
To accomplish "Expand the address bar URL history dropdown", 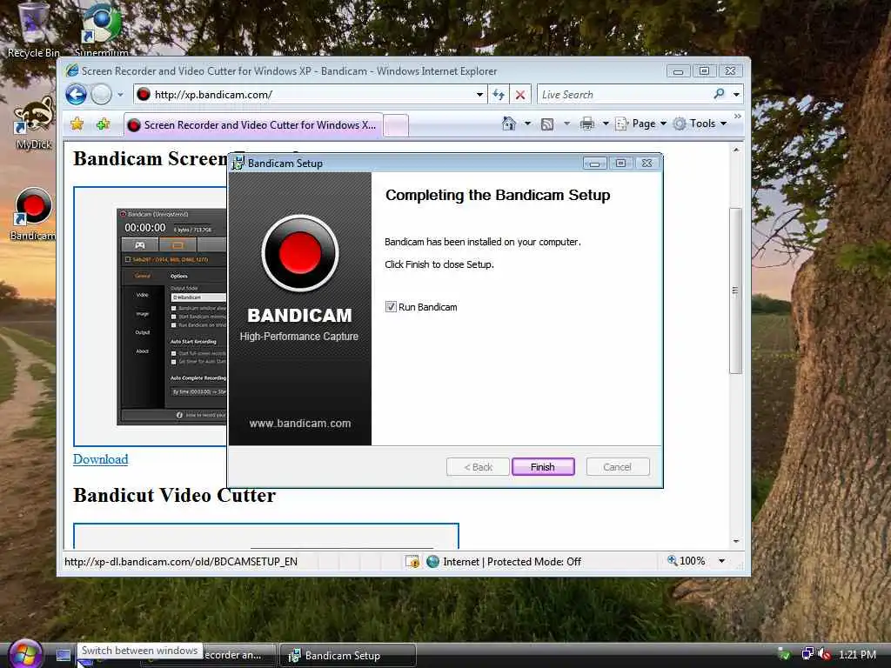I will click(x=480, y=95).
